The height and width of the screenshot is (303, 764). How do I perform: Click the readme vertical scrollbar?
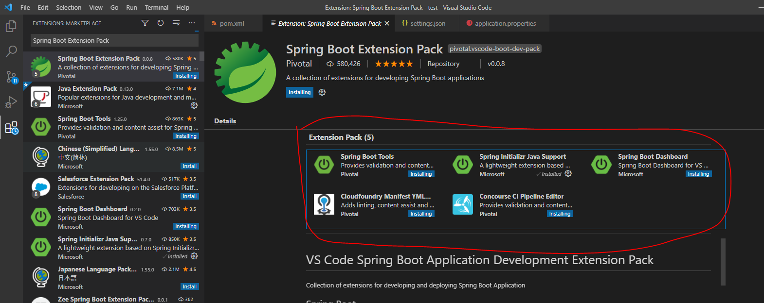pos(723,261)
